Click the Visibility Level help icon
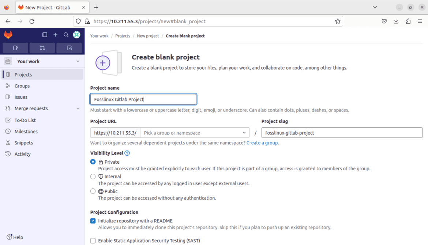 (127, 153)
